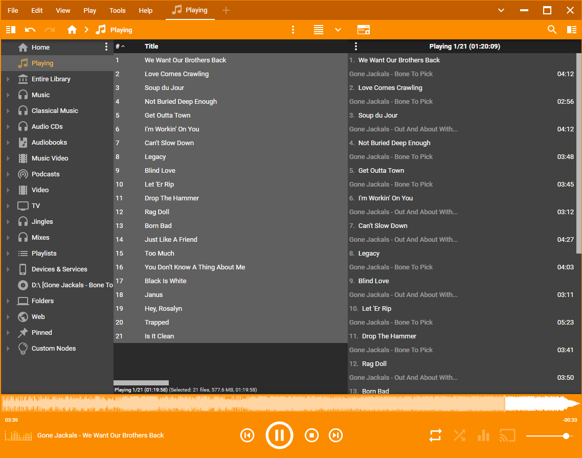Select the track 'Rag Doll' in list
The height and width of the screenshot is (458, 582).
(x=157, y=212)
